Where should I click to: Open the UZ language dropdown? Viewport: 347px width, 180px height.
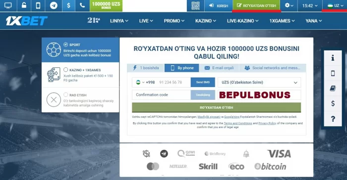pyautogui.click(x=335, y=5)
